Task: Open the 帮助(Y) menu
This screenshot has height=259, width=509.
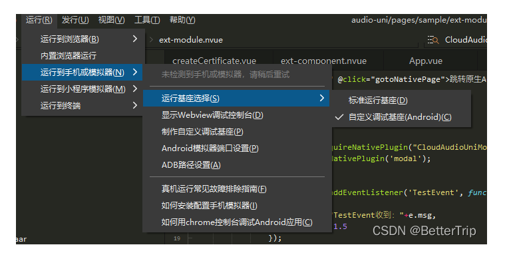Action: pyautogui.click(x=182, y=20)
